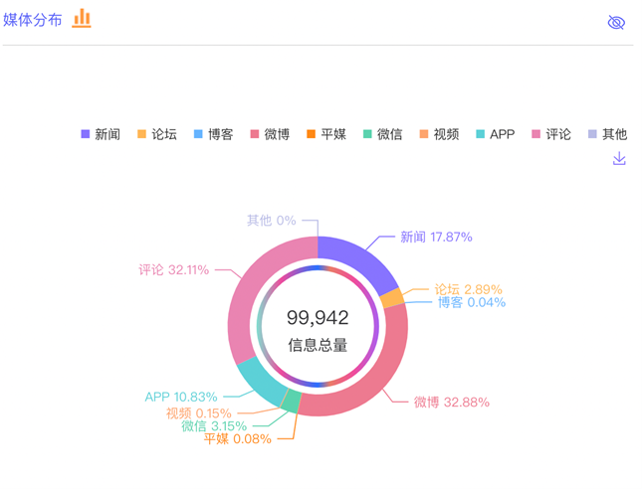
Task: Select the APP 10.83% label
Action: click(x=181, y=397)
